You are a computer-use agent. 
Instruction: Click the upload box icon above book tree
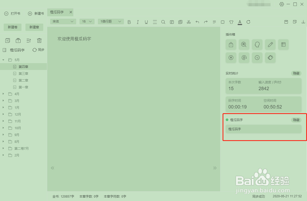[x=18, y=41]
